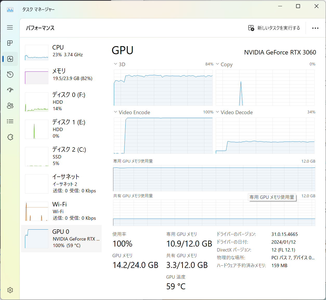
Task: Open the Details list page icon
Action: pyautogui.click(x=10, y=121)
